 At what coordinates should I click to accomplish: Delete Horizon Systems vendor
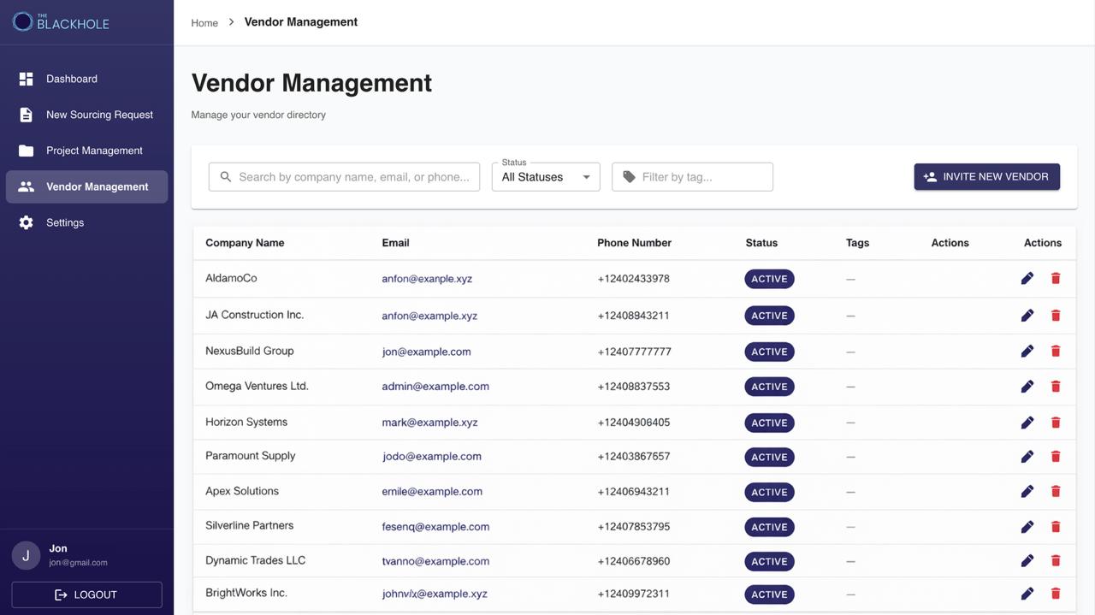pyautogui.click(x=1056, y=423)
